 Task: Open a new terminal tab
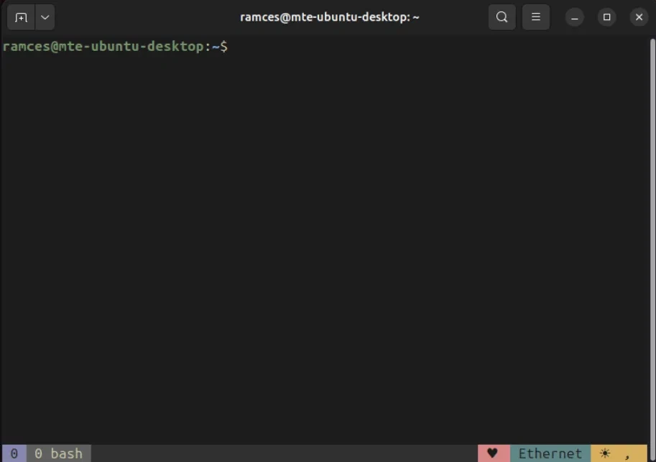click(x=21, y=17)
